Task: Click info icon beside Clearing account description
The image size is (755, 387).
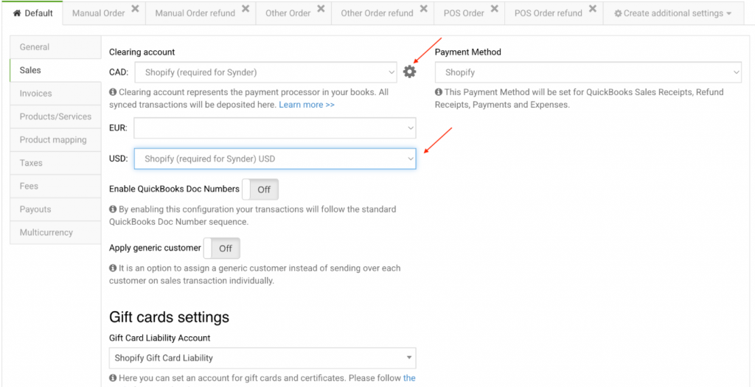Action: tap(113, 92)
